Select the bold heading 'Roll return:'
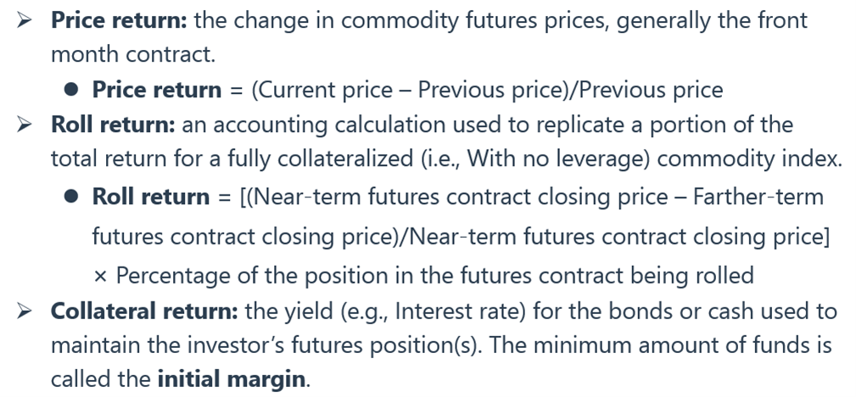 [x=113, y=125]
